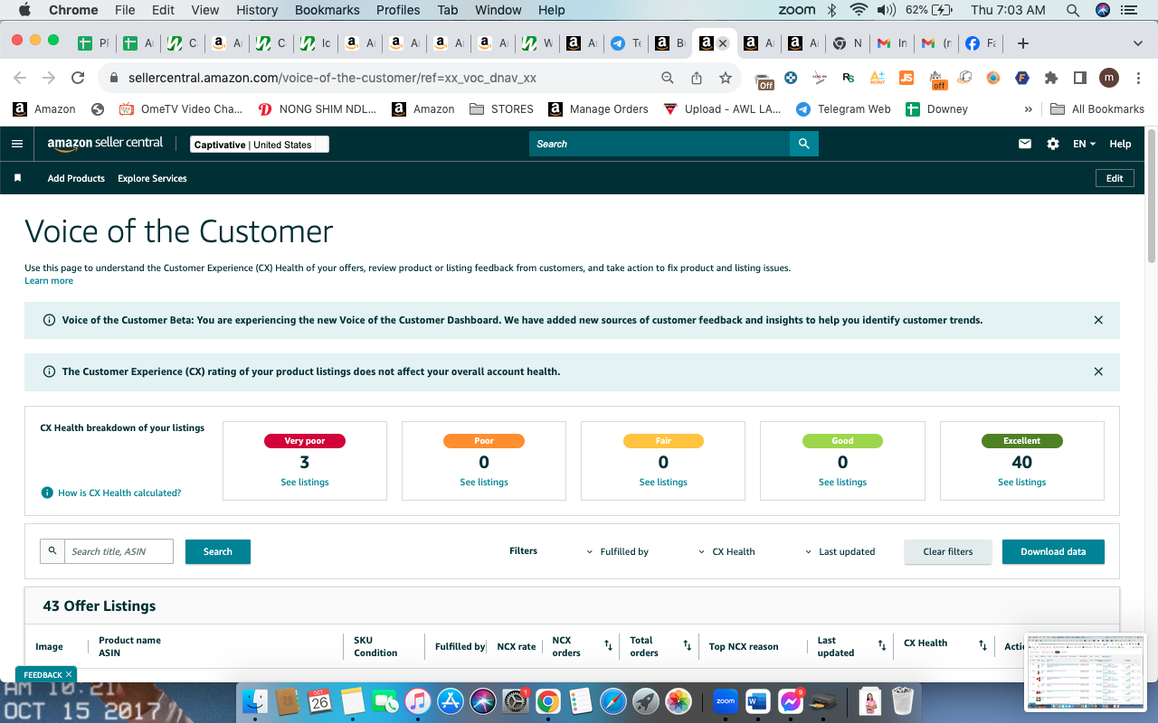1158x723 pixels.
Task: Open Microsoft Word in the Dock
Action: pyautogui.click(x=757, y=700)
